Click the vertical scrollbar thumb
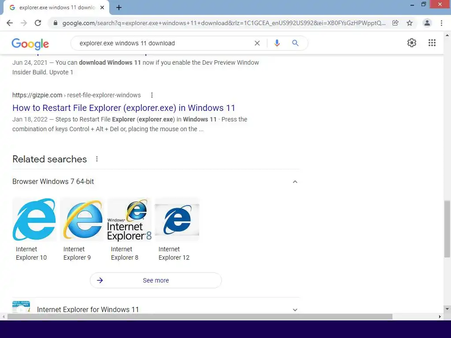 click(447, 229)
